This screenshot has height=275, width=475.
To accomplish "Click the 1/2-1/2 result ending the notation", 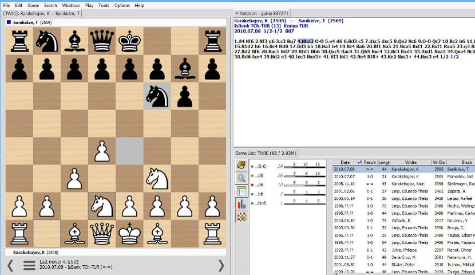I will click(x=450, y=57).
